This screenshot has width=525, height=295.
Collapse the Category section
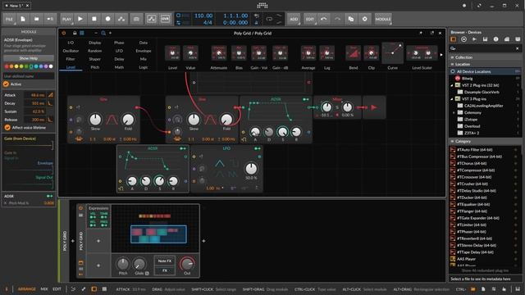click(452, 142)
